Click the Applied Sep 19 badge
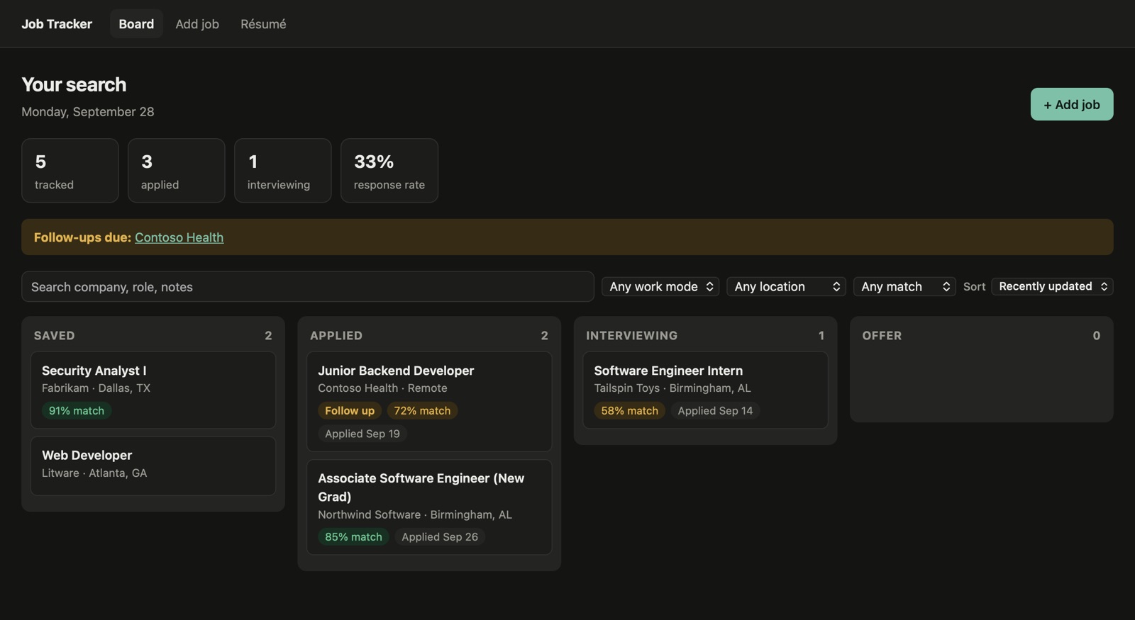The image size is (1135, 620). [x=362, y=434]
